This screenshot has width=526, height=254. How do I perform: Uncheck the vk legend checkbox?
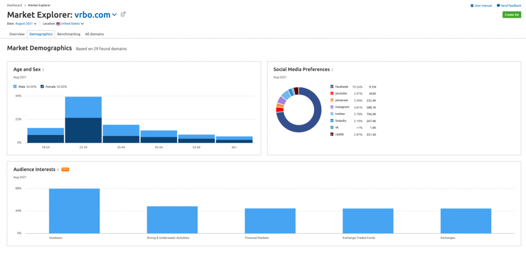point(332,127)
